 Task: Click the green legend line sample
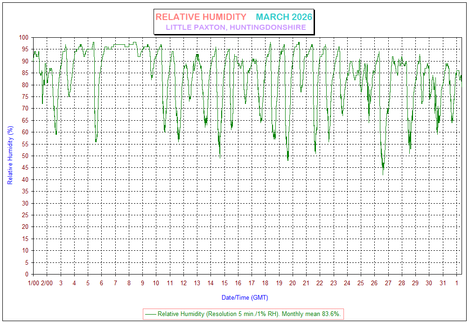[150, 314]
